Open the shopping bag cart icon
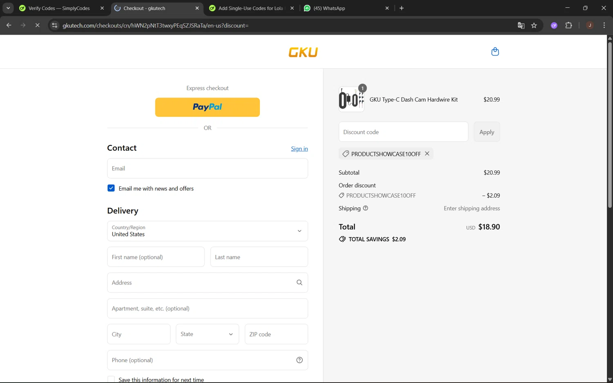 (495, 51)
